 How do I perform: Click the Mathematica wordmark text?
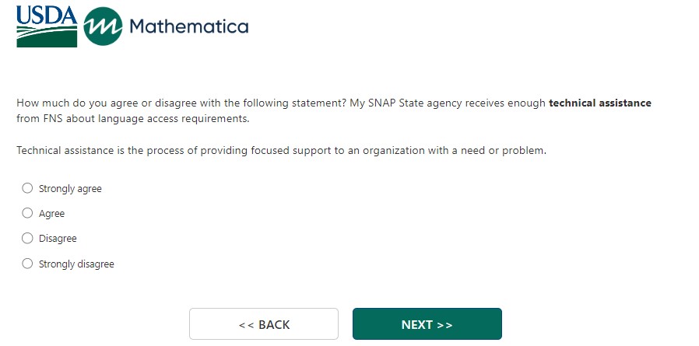tap(189, 27)
